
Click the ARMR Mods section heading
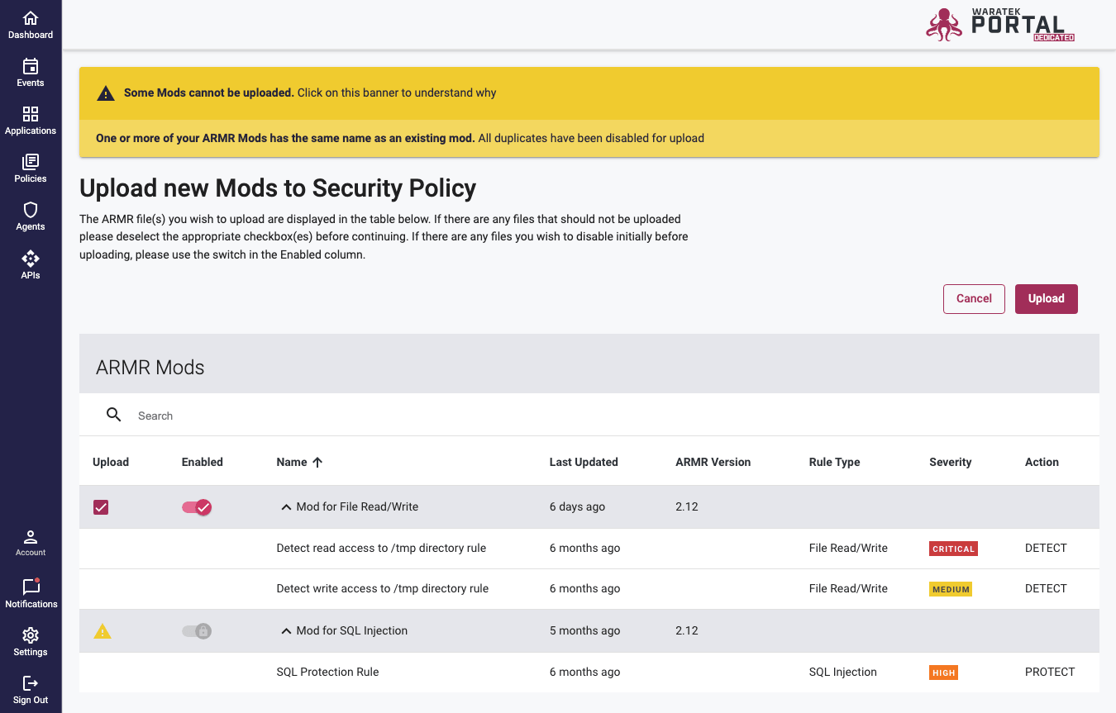(x=150, y=368)
